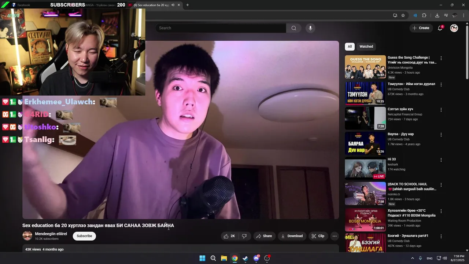The height and width of the screenshot is (264, 469).
Task: Open Chrome downloads icon
Action: 437,15
